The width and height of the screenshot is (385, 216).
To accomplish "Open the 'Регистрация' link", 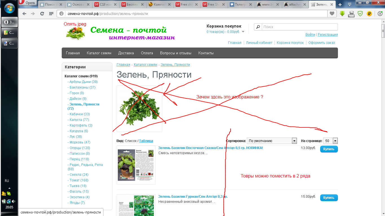I will [x=328, y=35].
